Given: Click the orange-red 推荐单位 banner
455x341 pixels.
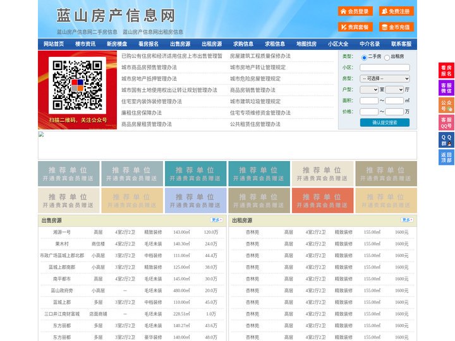Looking at the screenshot, I should tap(323, 201).
